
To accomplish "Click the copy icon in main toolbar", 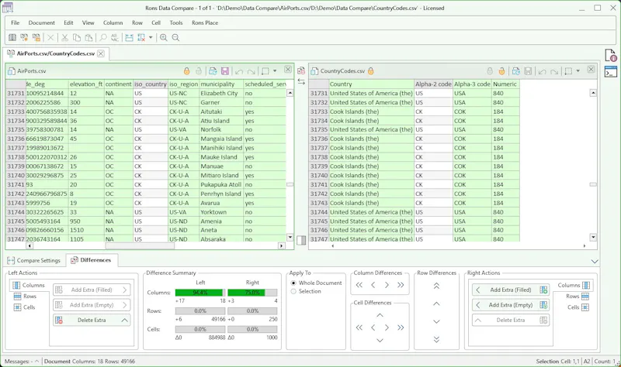I will click(x=77, y=37).
